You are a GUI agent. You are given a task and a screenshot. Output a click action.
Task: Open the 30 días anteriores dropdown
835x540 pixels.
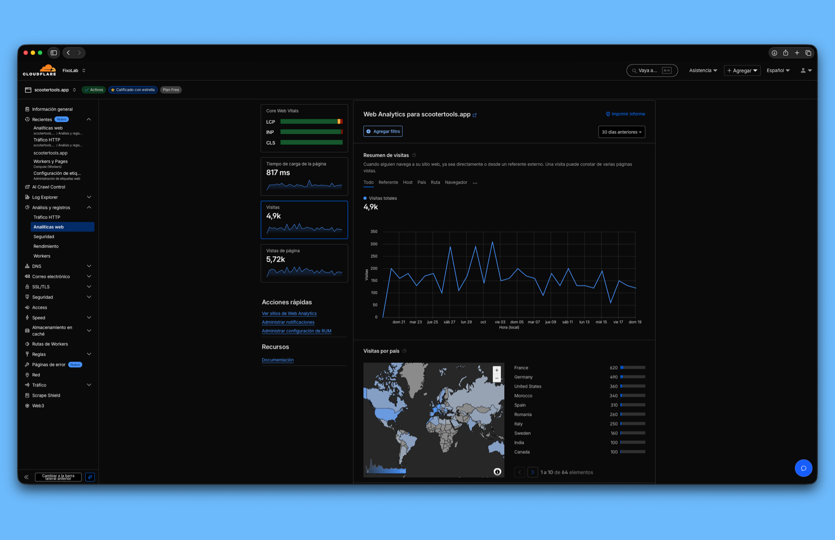(x=621, y=131)
